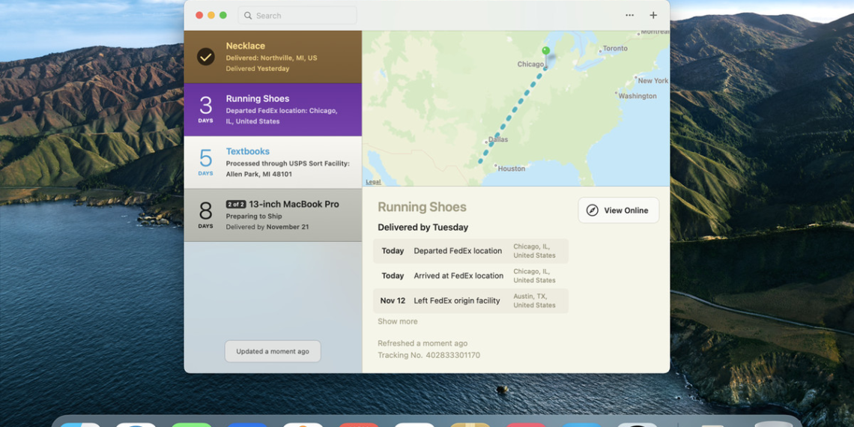Click the compass icon in View Online

[592, 211]
